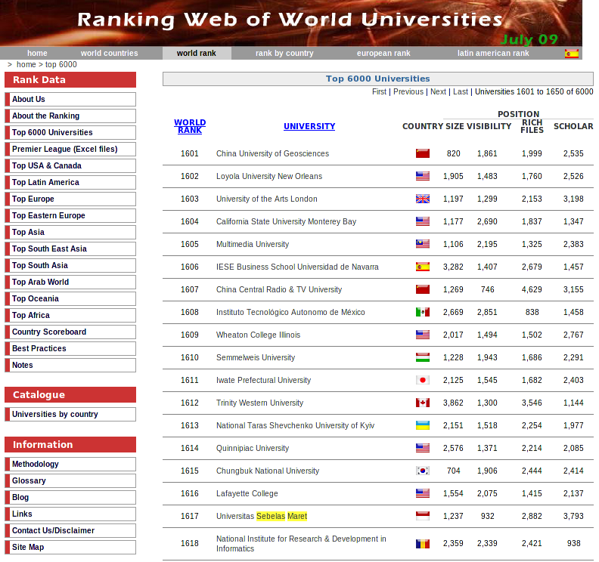Open Best Practices page
Screen dimensions: 599x562
[70, 348]
